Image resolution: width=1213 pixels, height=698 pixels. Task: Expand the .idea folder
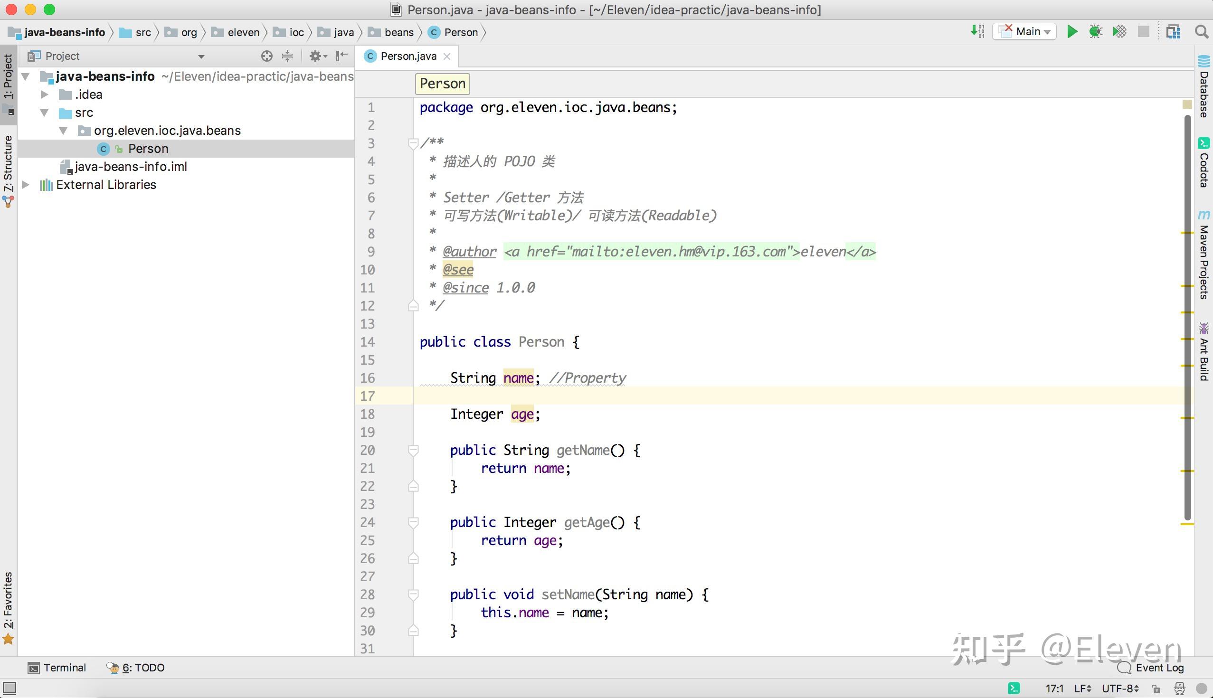click(x=44, y=94)
